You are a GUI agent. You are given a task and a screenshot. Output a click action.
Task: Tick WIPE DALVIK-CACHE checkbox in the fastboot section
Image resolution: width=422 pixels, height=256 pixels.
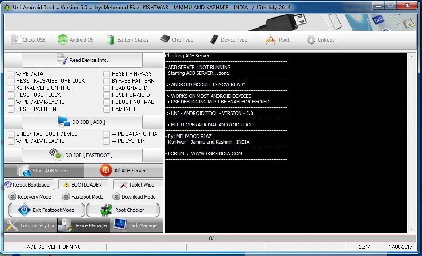11,141
